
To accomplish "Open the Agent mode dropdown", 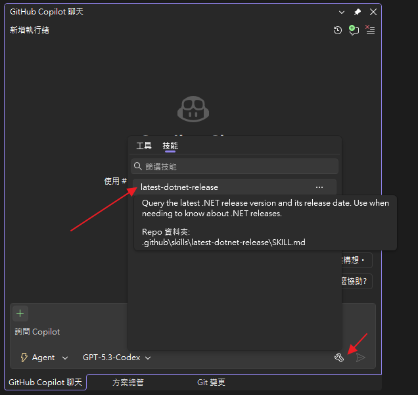I will 45,358.
